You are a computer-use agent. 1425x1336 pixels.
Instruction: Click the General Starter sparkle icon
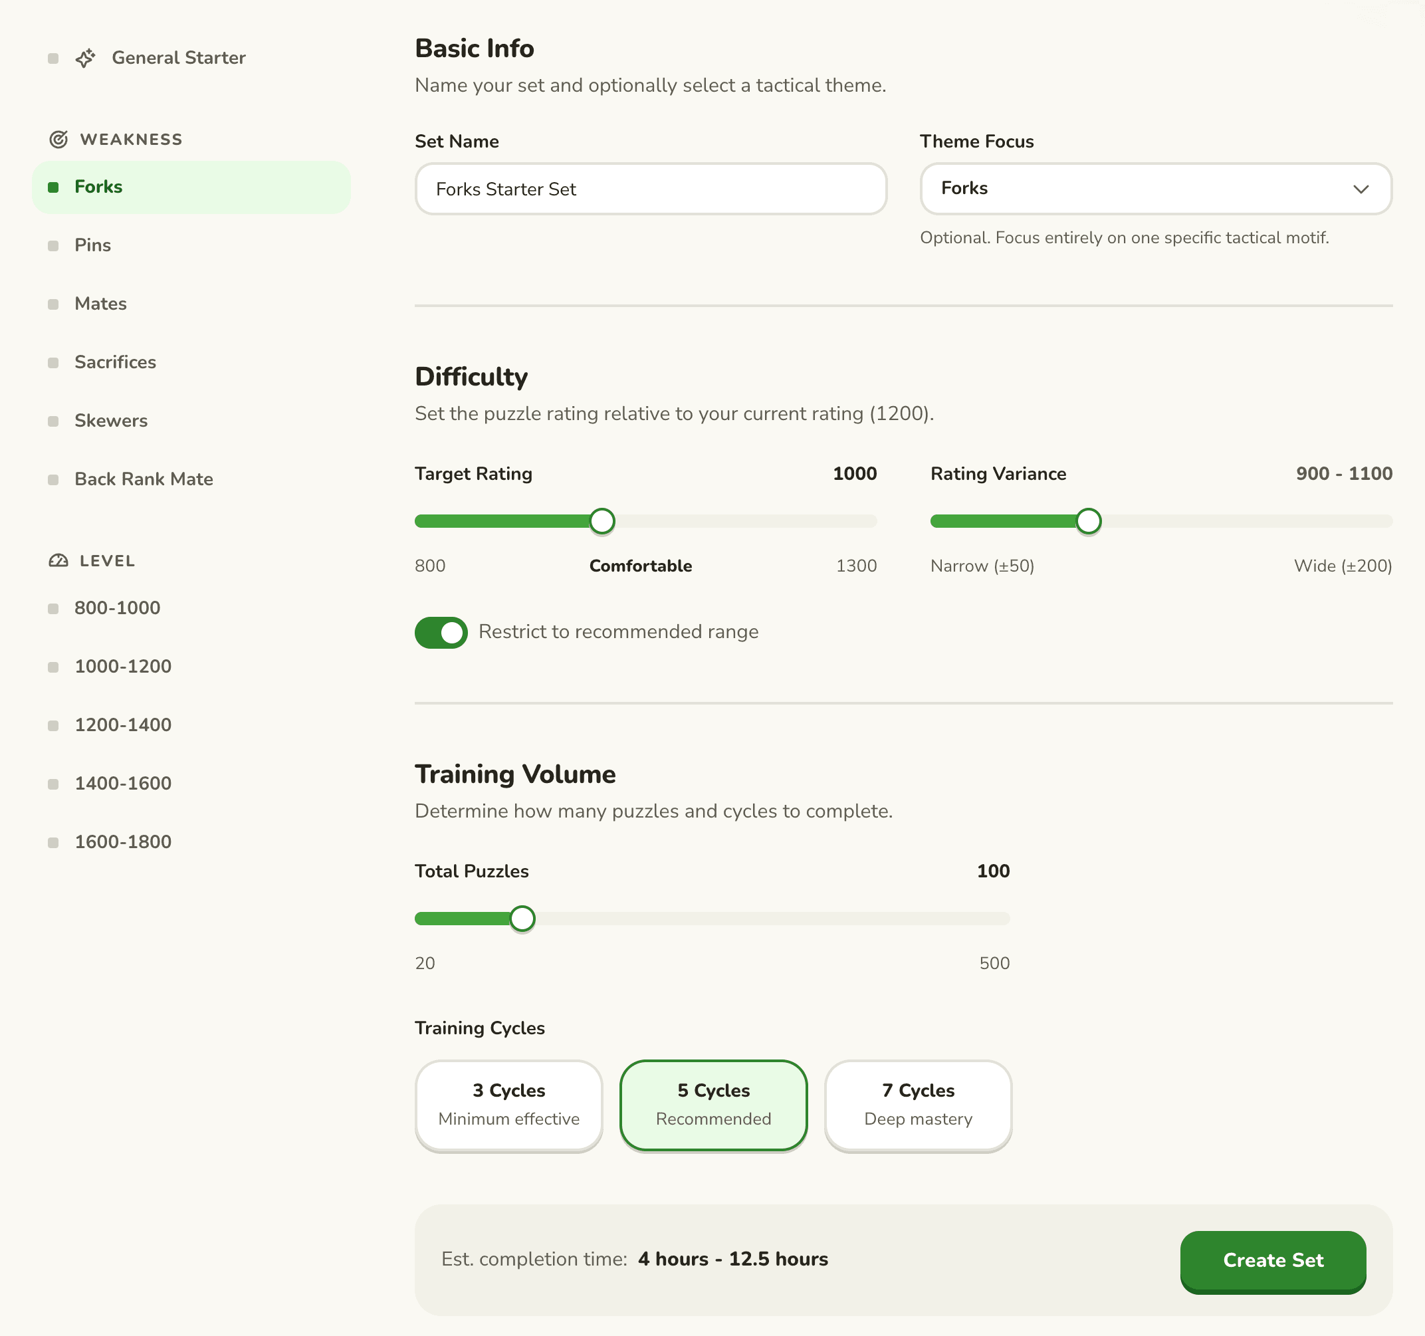coord(85,58)
